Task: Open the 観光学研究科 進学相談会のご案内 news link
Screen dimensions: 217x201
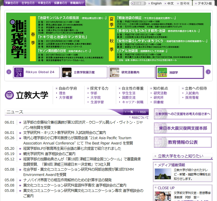Action: 49,154
